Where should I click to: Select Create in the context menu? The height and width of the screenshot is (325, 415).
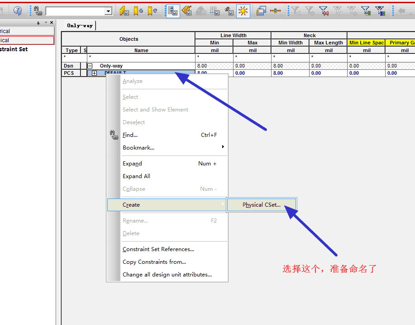(131, 205)
